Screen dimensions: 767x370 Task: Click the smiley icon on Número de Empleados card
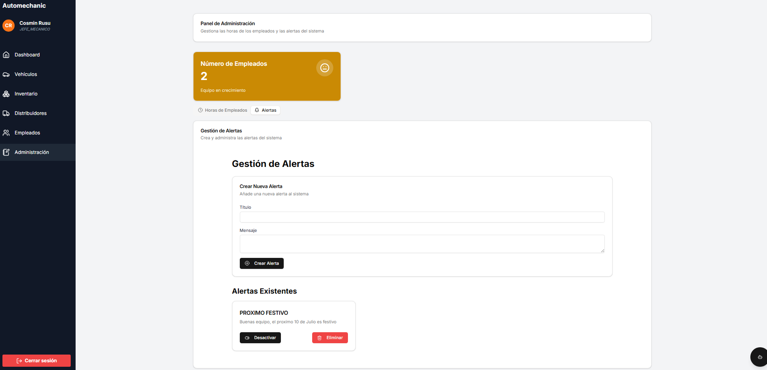click(324, 68)
